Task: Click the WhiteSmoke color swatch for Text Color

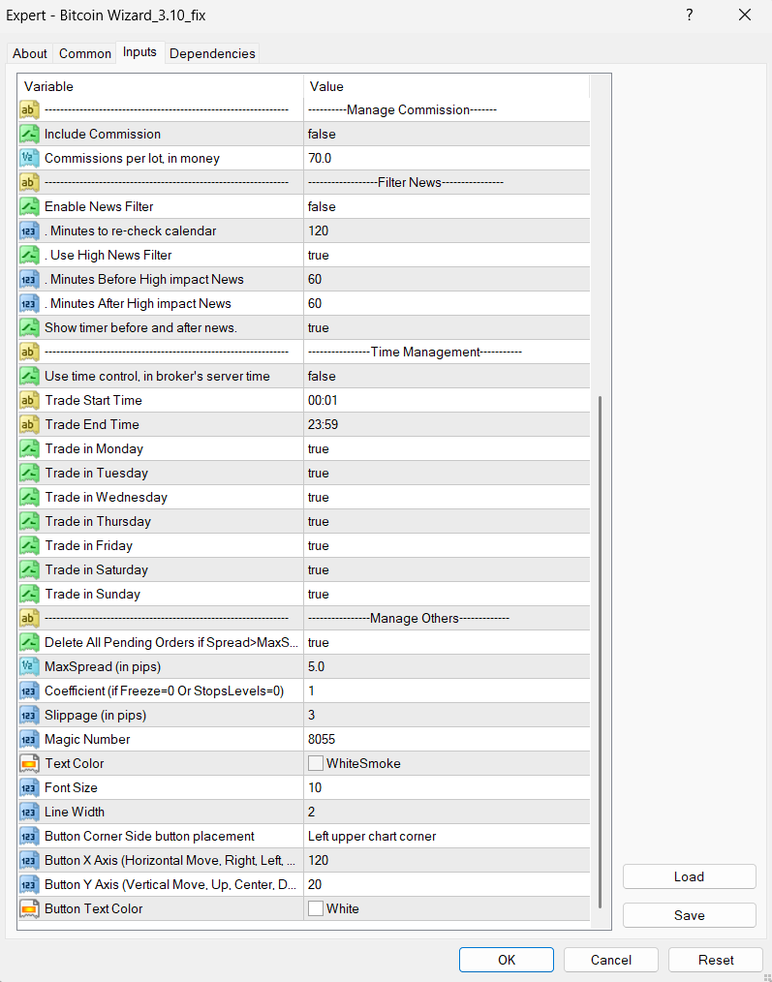Action: [x=316, y=763]
